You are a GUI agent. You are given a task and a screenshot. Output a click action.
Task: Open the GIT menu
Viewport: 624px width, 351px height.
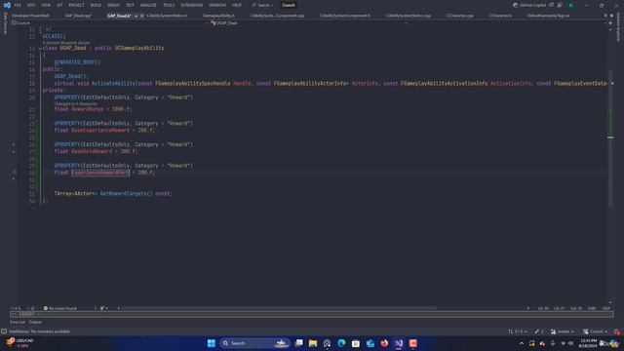click(x=59, y=5)
